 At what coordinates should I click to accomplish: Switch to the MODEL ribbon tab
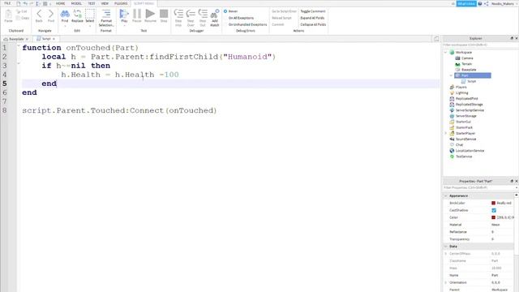click(76, 3)
